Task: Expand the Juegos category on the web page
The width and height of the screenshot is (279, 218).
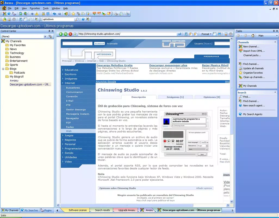Action: [69, 135]
